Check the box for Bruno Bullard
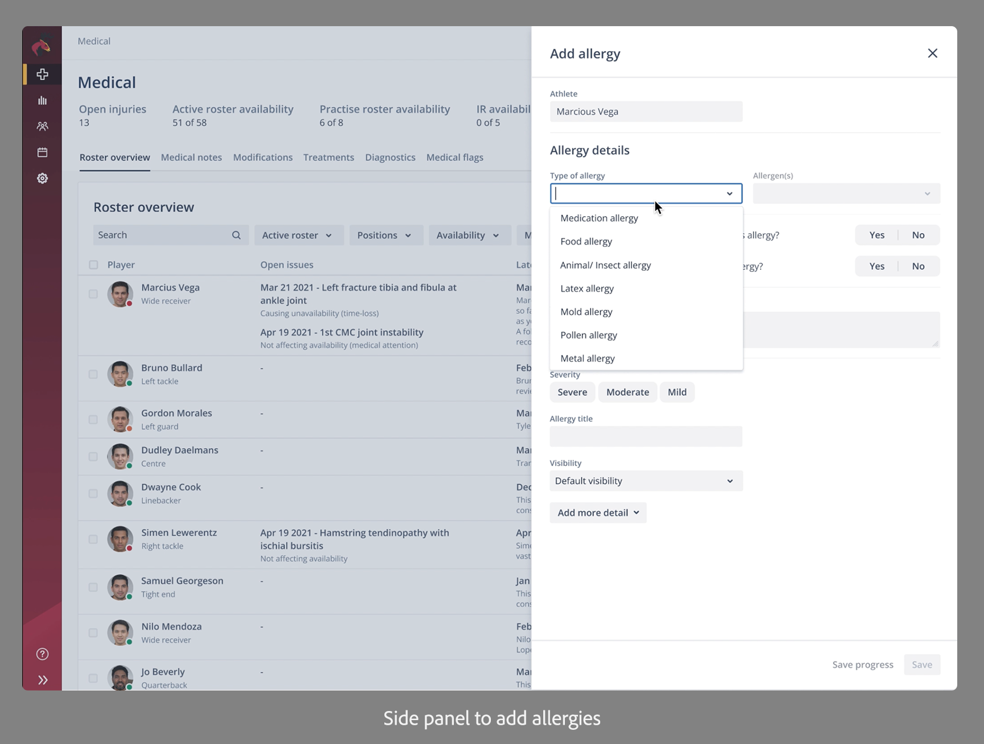Viewport: 984px width, 744px height. coord(93,374)
